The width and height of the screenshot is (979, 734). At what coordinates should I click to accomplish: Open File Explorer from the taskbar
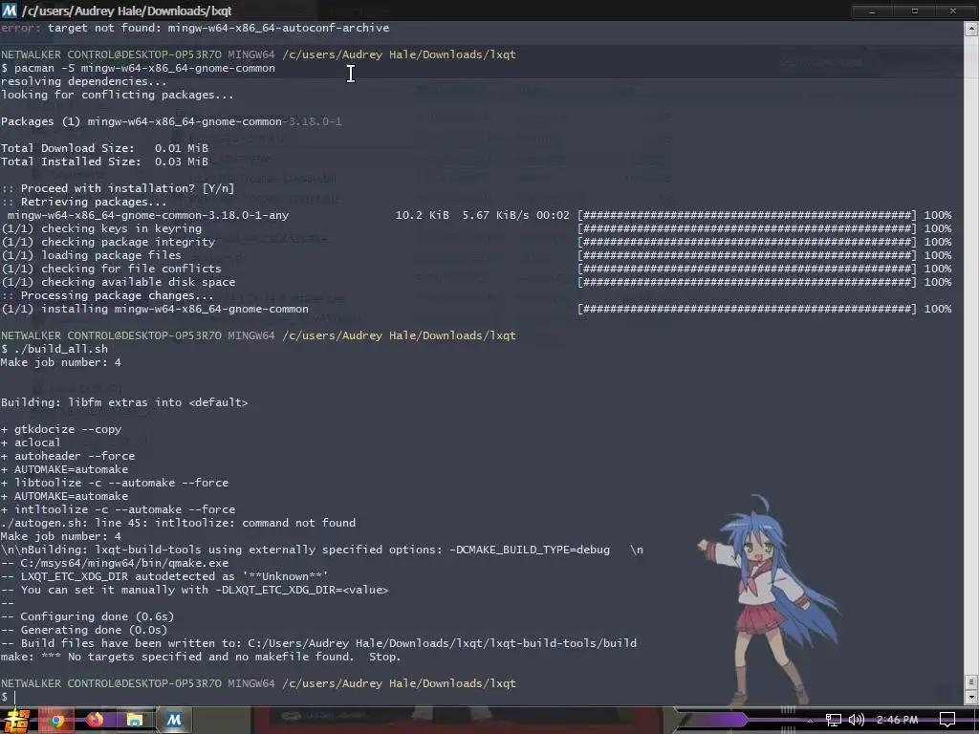pyautogui.click(x=134, y=721)
